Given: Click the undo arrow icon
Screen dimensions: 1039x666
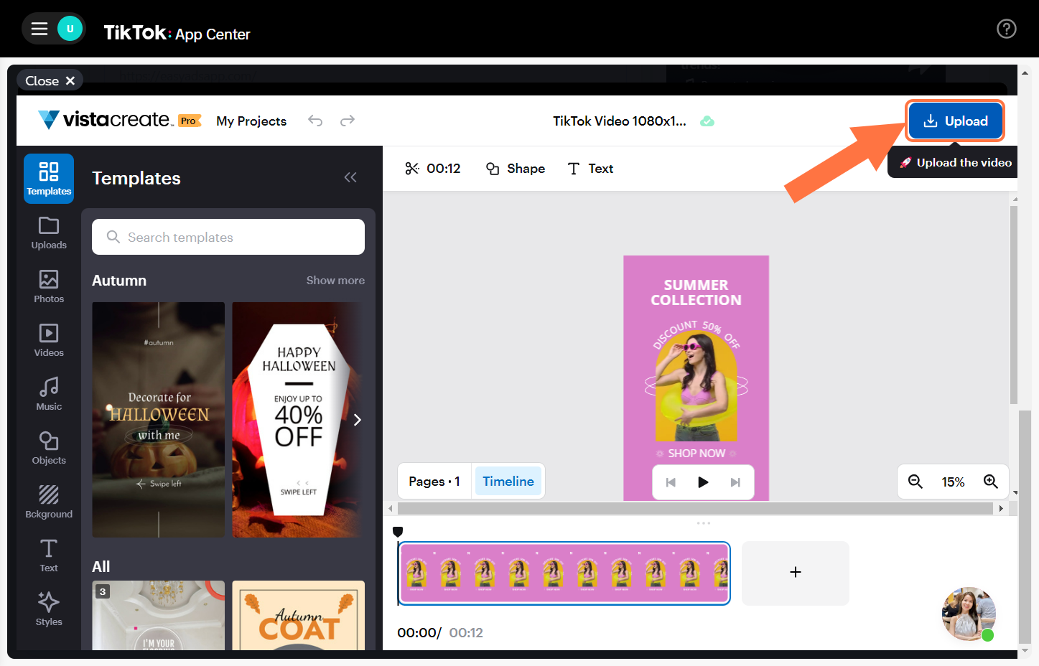Looking at the screenshot, I should coord(315,121).
